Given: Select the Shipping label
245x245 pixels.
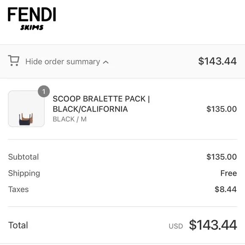Looking at the screenshot, I should pos(24,174).
